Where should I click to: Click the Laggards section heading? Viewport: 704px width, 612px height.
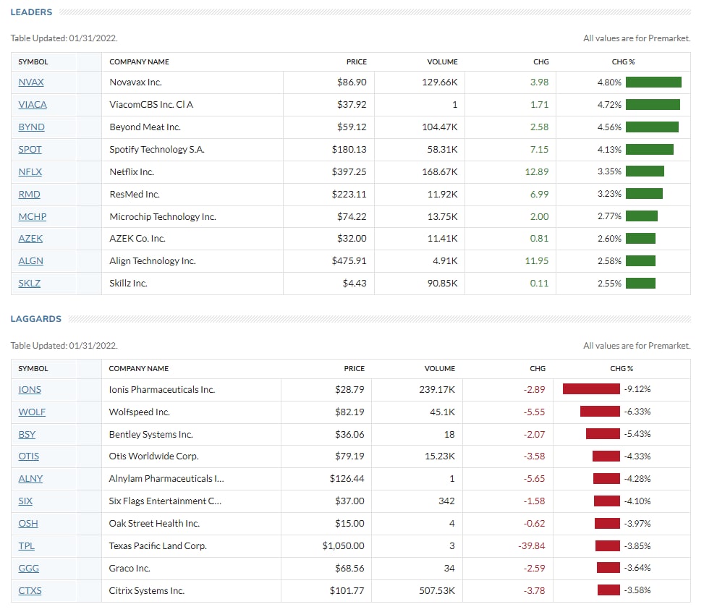tap(35, 319)
